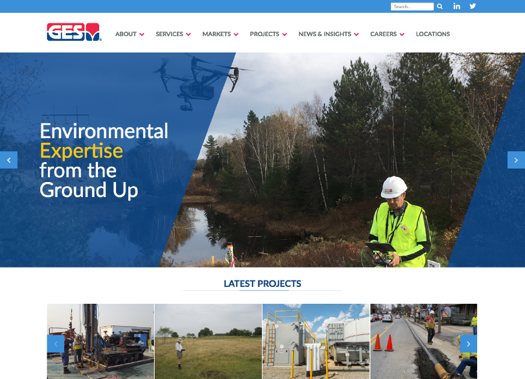Expand the About dropdown chevron
Viewport: 525px width, 379px height.
click(x=142, y=34)
